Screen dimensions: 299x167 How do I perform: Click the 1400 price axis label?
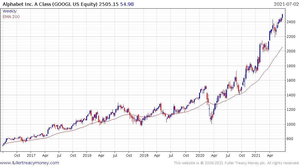pyautogui.click(x=291, y=95)
